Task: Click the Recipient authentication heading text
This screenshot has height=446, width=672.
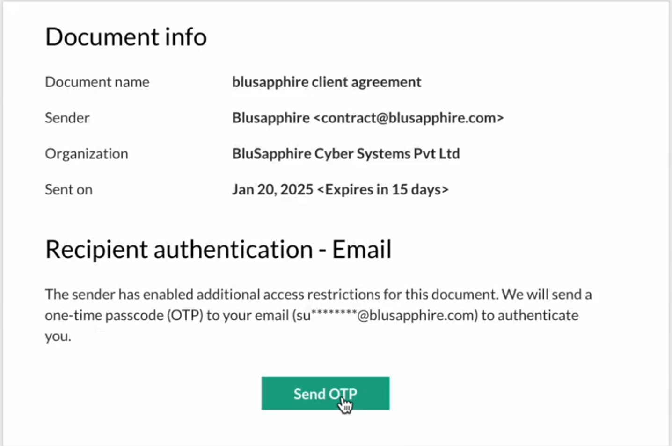Action: (x=179, y=249)
